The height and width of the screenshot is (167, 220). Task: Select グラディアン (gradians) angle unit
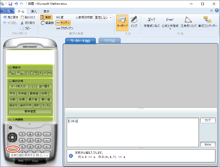[x=65, y=28]
